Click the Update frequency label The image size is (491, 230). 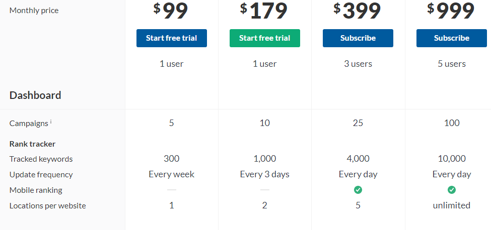[x=41, y=175]
